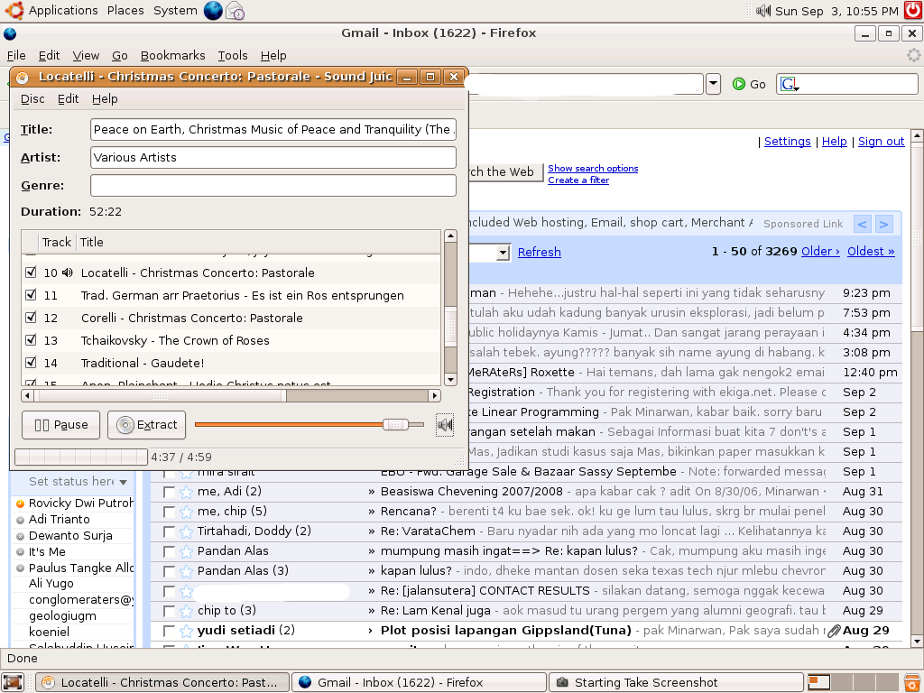This screenshot has width=924, height=693.
Task: Open the Gmail actions dropdown beside Refresh
Action: click(x=502, y=253)
